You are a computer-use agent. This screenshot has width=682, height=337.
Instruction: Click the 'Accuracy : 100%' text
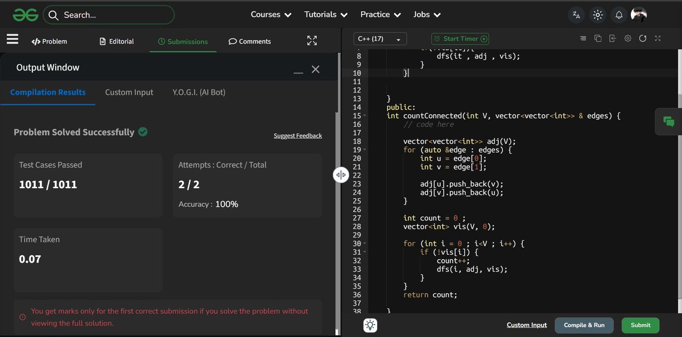pyautogui.click(x=208, y=204)
